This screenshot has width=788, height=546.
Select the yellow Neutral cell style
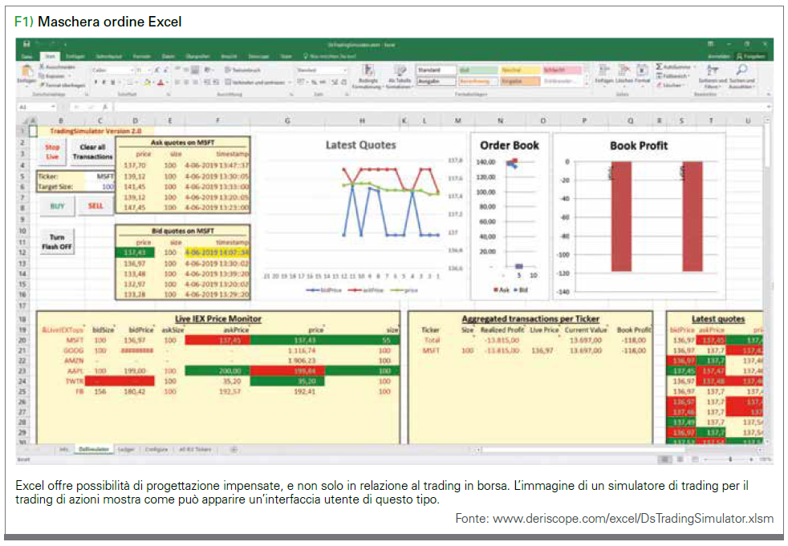520,70
